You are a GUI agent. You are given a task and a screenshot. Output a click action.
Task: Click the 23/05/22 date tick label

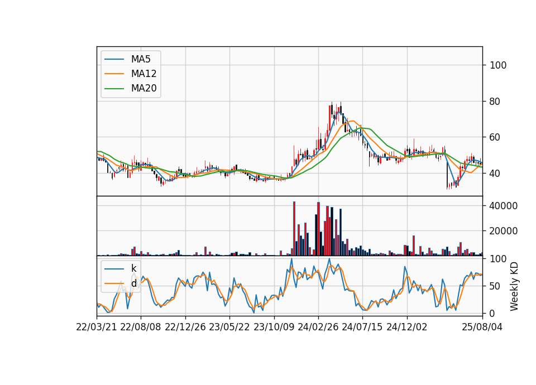click(229, 327)
